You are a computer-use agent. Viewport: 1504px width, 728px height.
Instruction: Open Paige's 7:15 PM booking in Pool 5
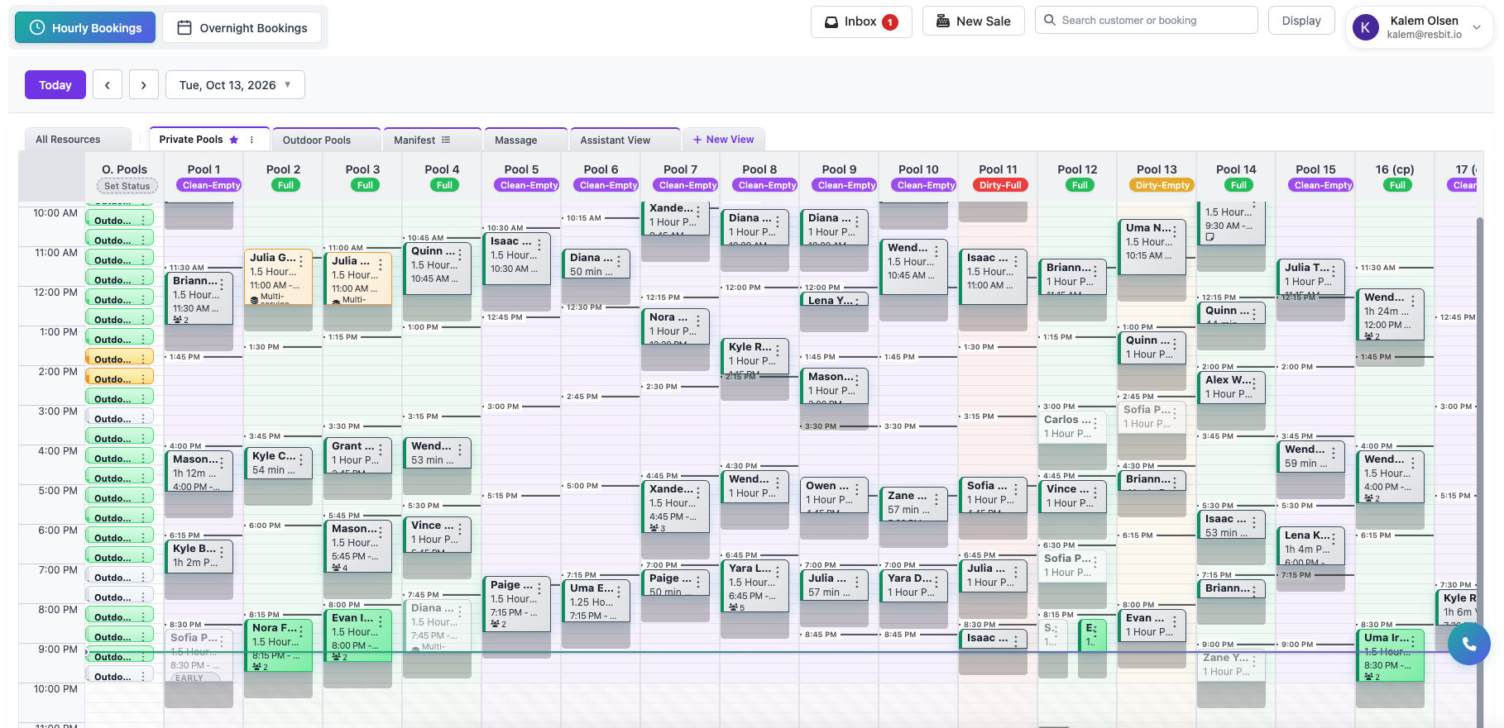(516, 604)
